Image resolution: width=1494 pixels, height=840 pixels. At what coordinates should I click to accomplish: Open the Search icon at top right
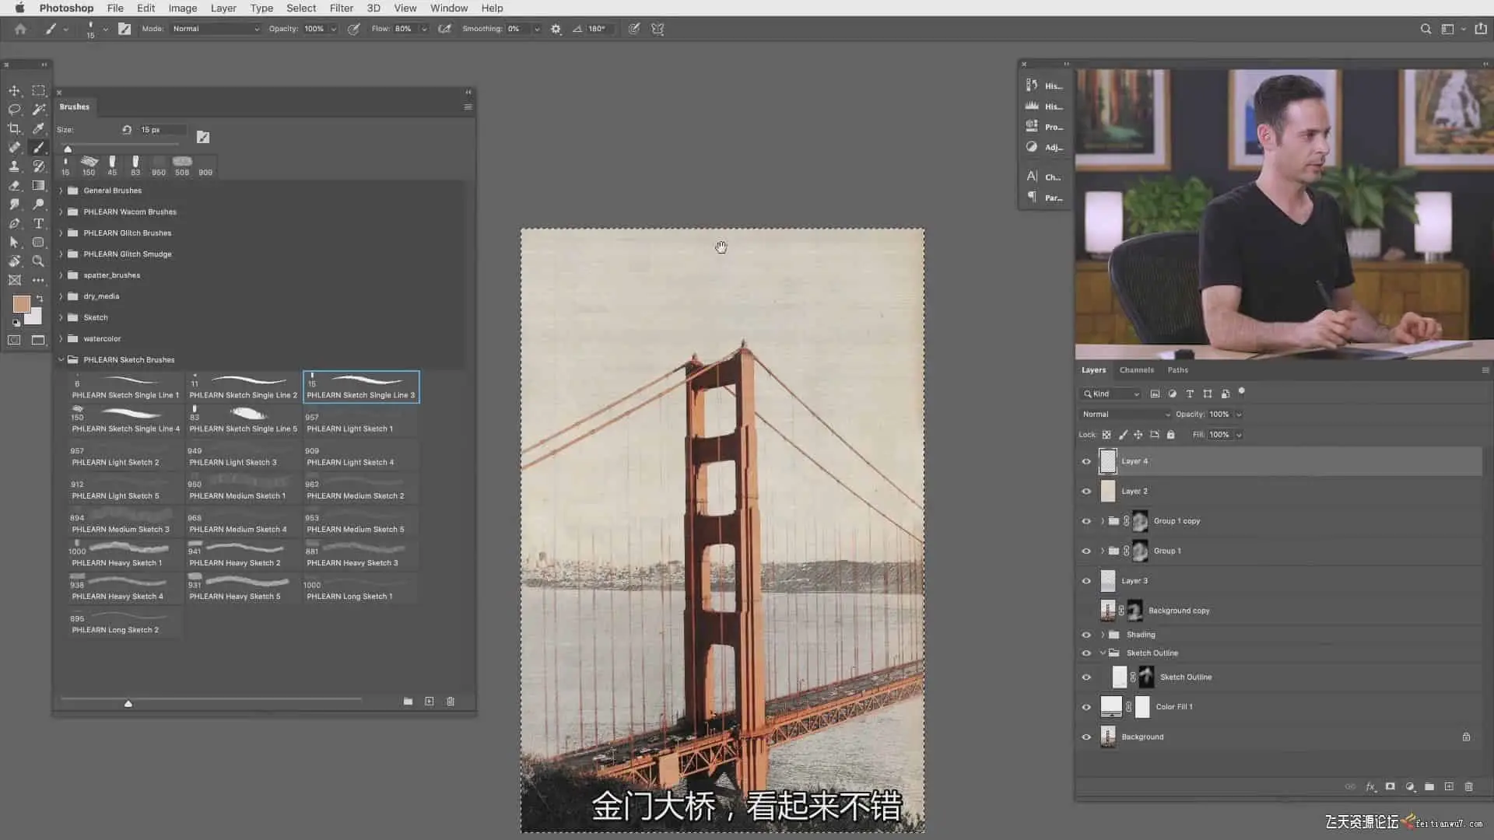click(1426, 29)
